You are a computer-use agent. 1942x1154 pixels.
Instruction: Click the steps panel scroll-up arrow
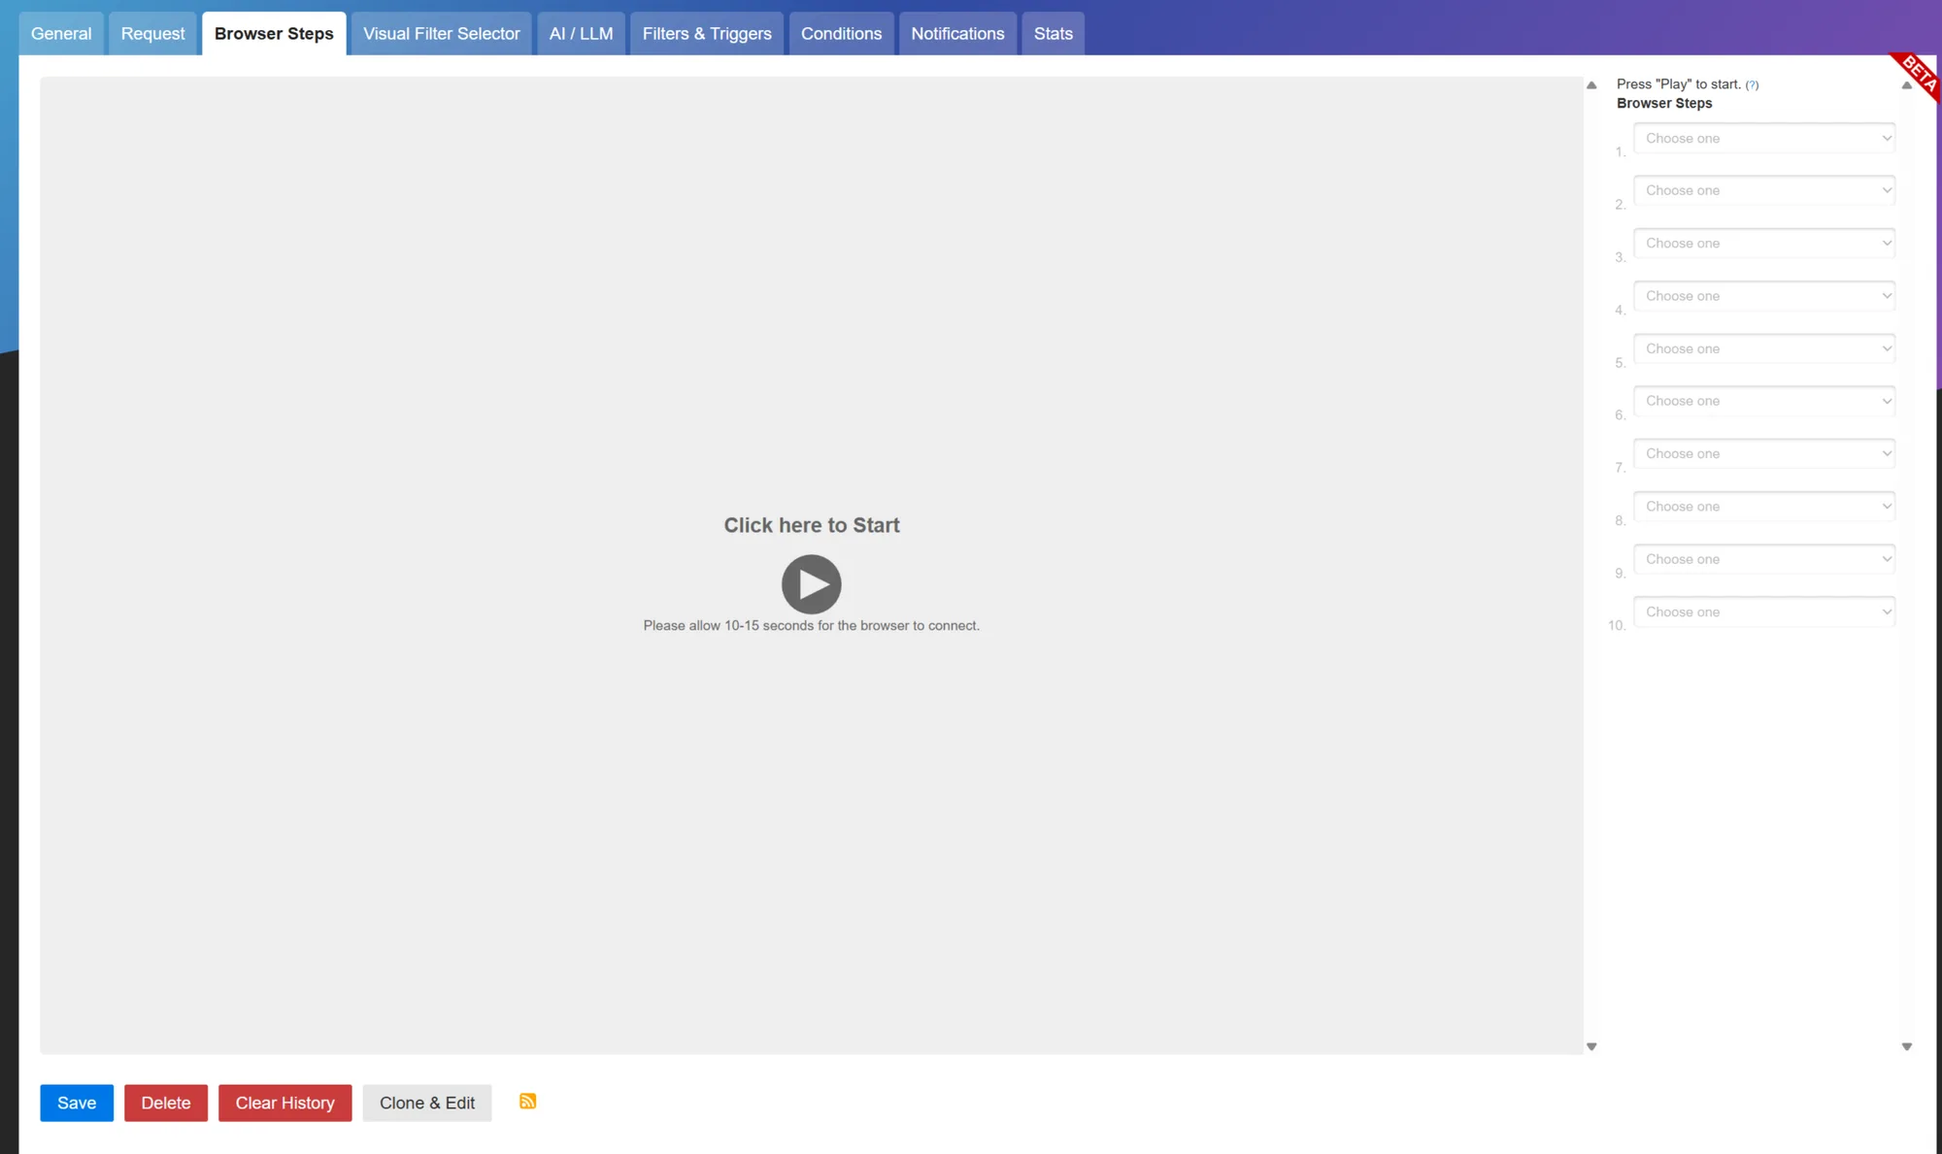tap(1906, 85)
